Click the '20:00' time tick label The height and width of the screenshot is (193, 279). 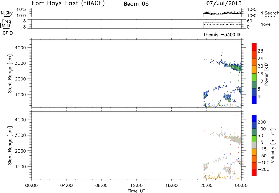(206, 186)
